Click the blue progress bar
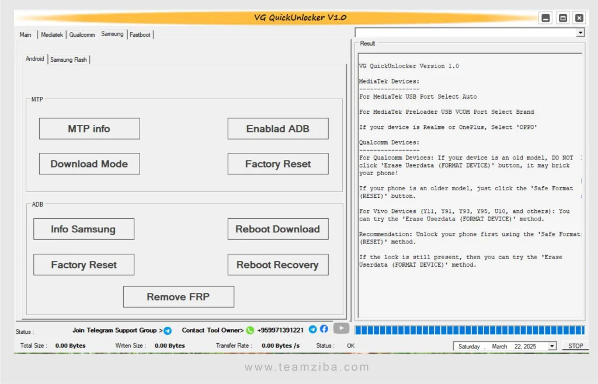 pos(470,330)
